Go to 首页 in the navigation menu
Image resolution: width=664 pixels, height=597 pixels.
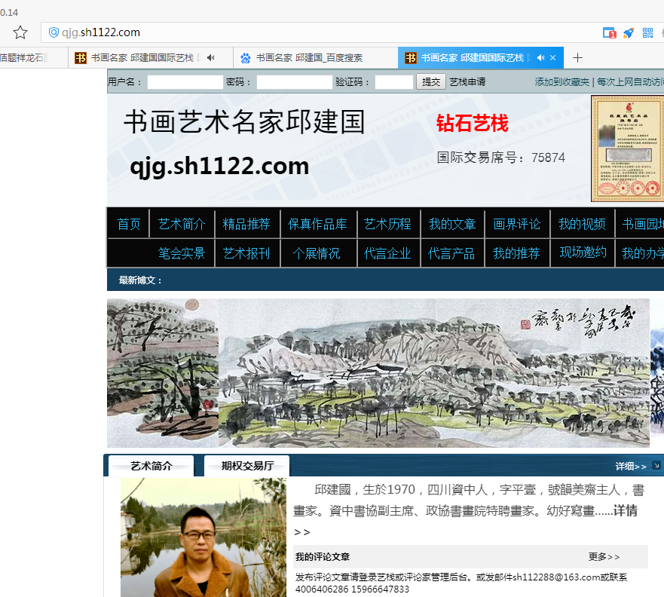click(128, 224)
